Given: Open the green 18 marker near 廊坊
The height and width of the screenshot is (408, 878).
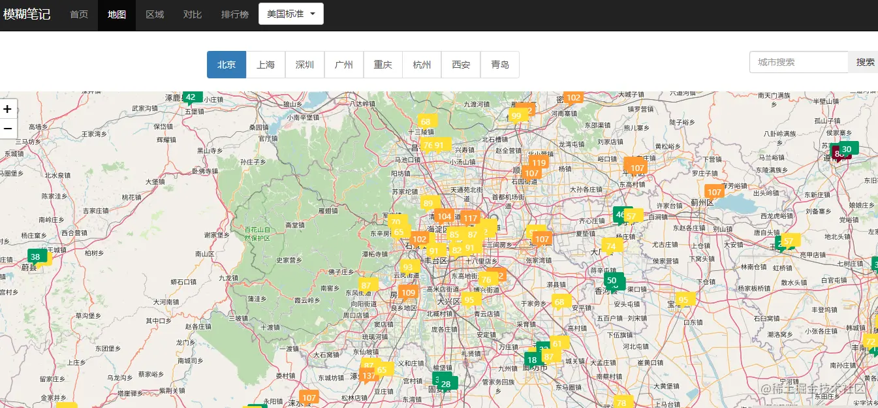Looking at the screenshot, I should [x=532, y=360].
